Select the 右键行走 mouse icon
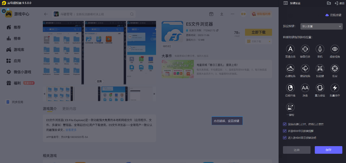 (x=290, y=88)
